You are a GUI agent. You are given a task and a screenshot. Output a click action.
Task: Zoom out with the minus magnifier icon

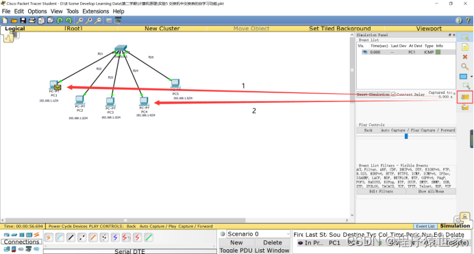point(98,21)
